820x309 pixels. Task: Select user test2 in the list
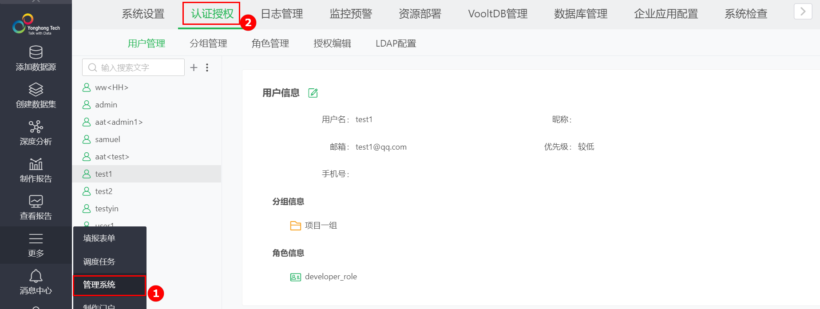point(147,191)
